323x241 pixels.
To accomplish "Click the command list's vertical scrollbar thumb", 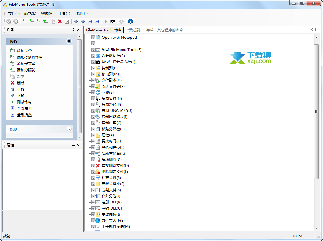I will [x=316, y=112].
